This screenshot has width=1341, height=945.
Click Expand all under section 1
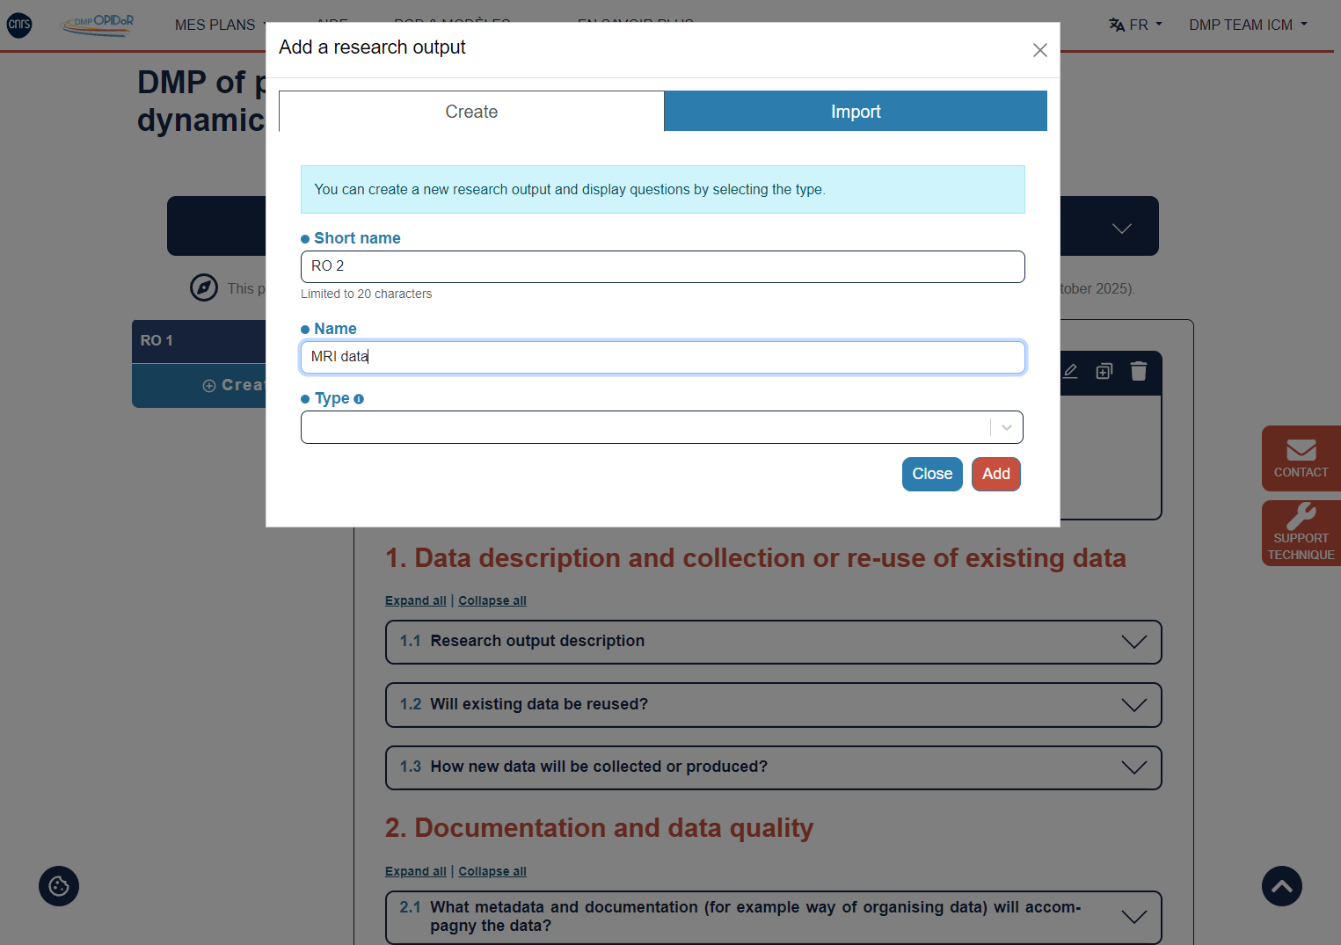pyautogui.click(x=416, y=600)
